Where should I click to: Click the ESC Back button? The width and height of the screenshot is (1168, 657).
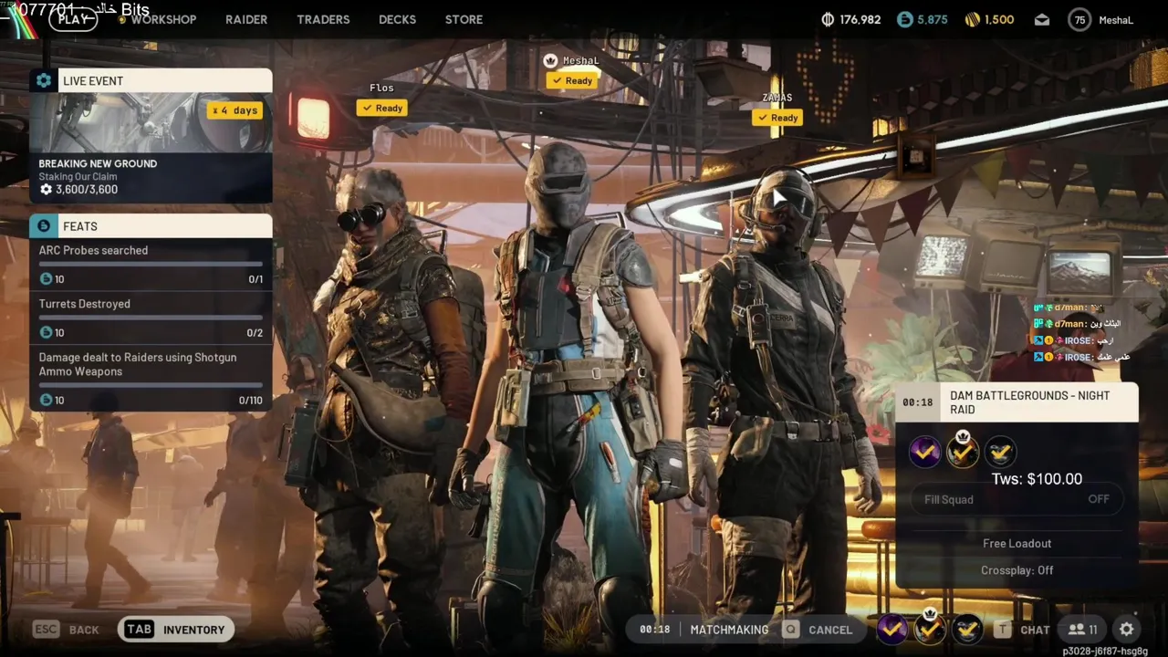pos(66,630)
